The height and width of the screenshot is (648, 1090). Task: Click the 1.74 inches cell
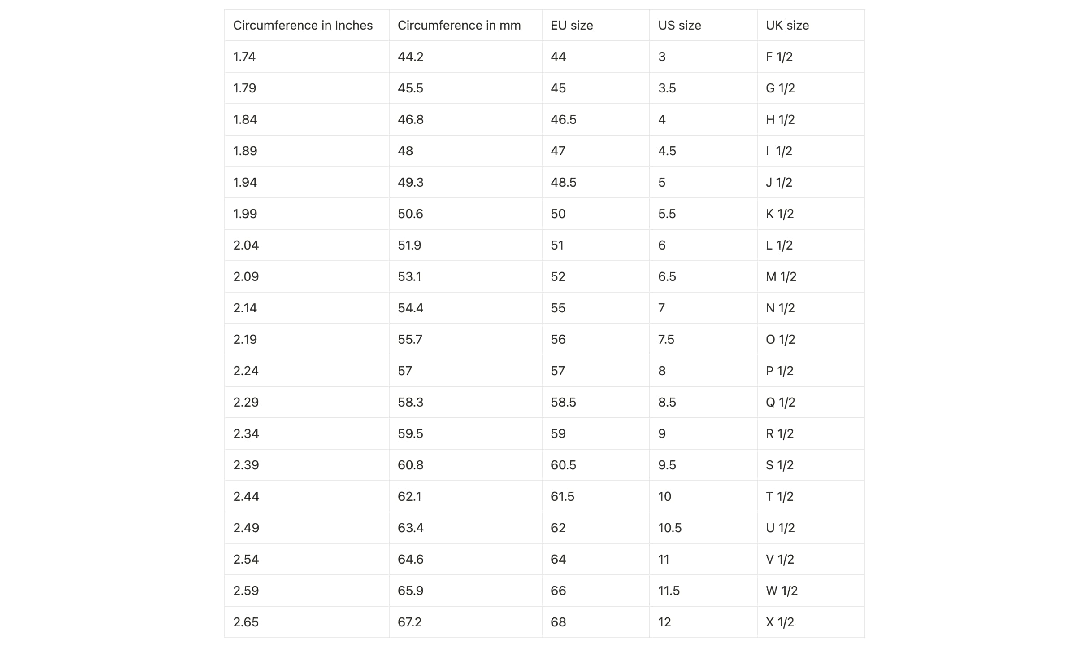click(x=244, y=57)
